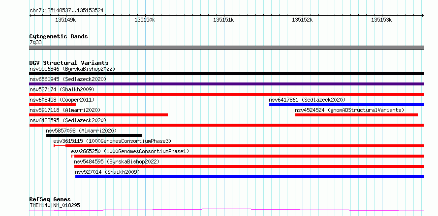Click the RefSeq Genes track heading
Screen dimensions: 438x216
pyautogui.click(x=50, y=200)
